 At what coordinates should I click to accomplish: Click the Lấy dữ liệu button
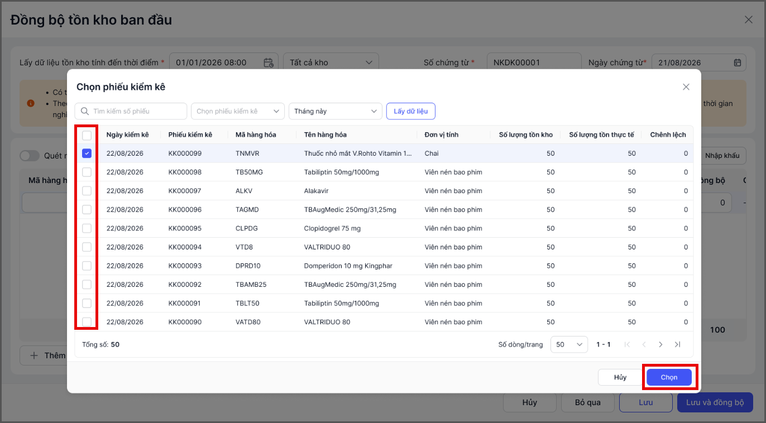[411, 111]
